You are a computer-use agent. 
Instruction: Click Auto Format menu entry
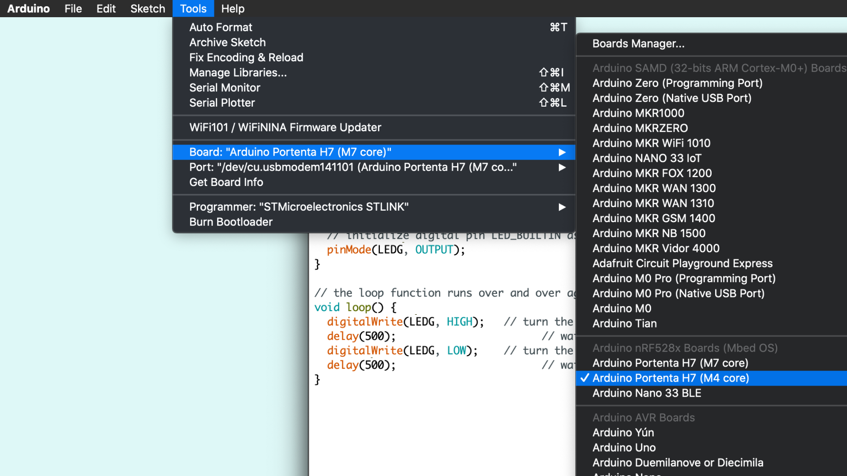click(x=221, y=27)
